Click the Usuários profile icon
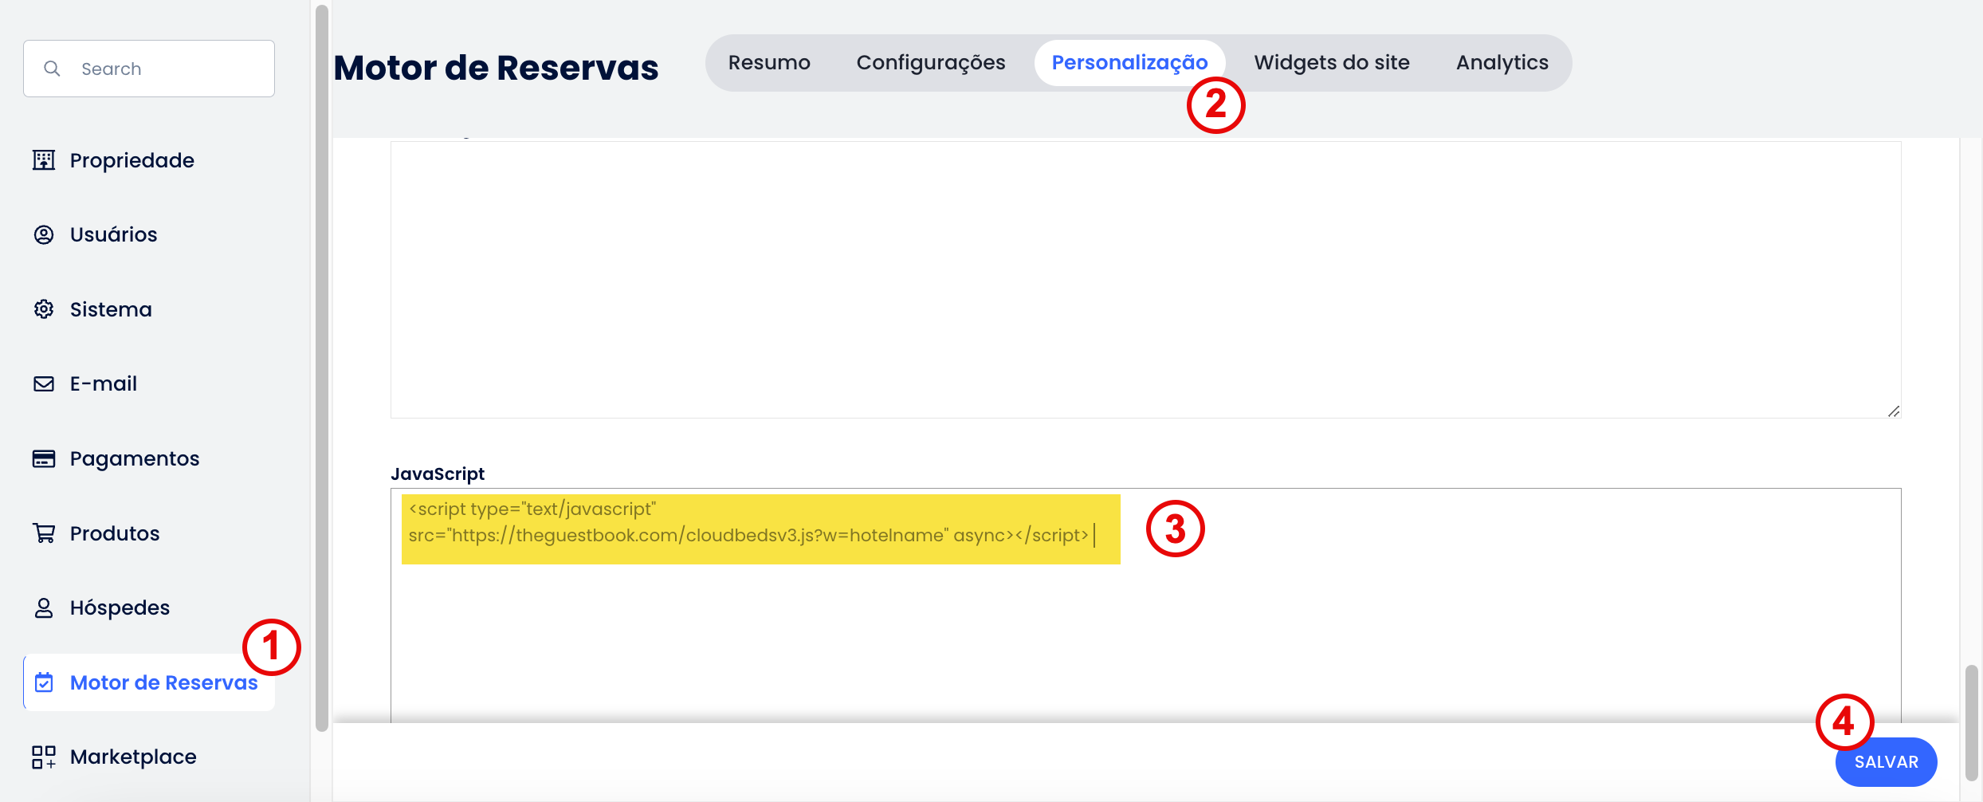Screen dimensions: 1983x802 point(44,234)
